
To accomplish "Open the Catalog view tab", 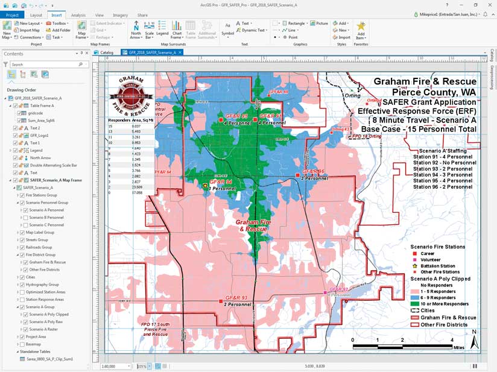I will (x=104, y=52).
